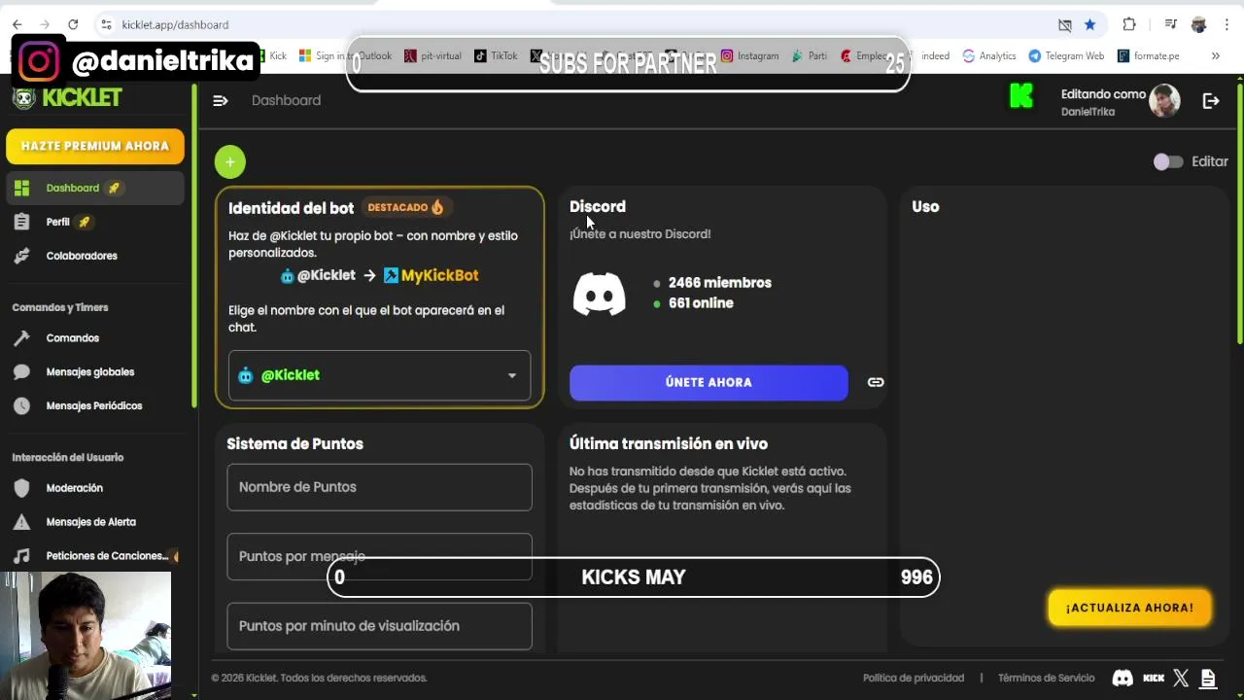Click the Moderación shield icon
This screenshot has height=700, width=1244.
tap(21, 488)
